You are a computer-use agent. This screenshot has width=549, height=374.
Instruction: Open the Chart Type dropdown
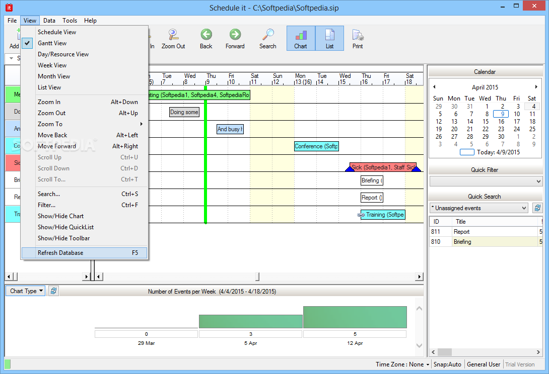[x=25, y=291]
